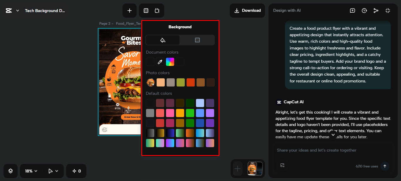Image resolution: width=401 pixels, height=181 pixels.
Task: Click the sparkle credits icon showing 0
Action: tap(76, 171)
